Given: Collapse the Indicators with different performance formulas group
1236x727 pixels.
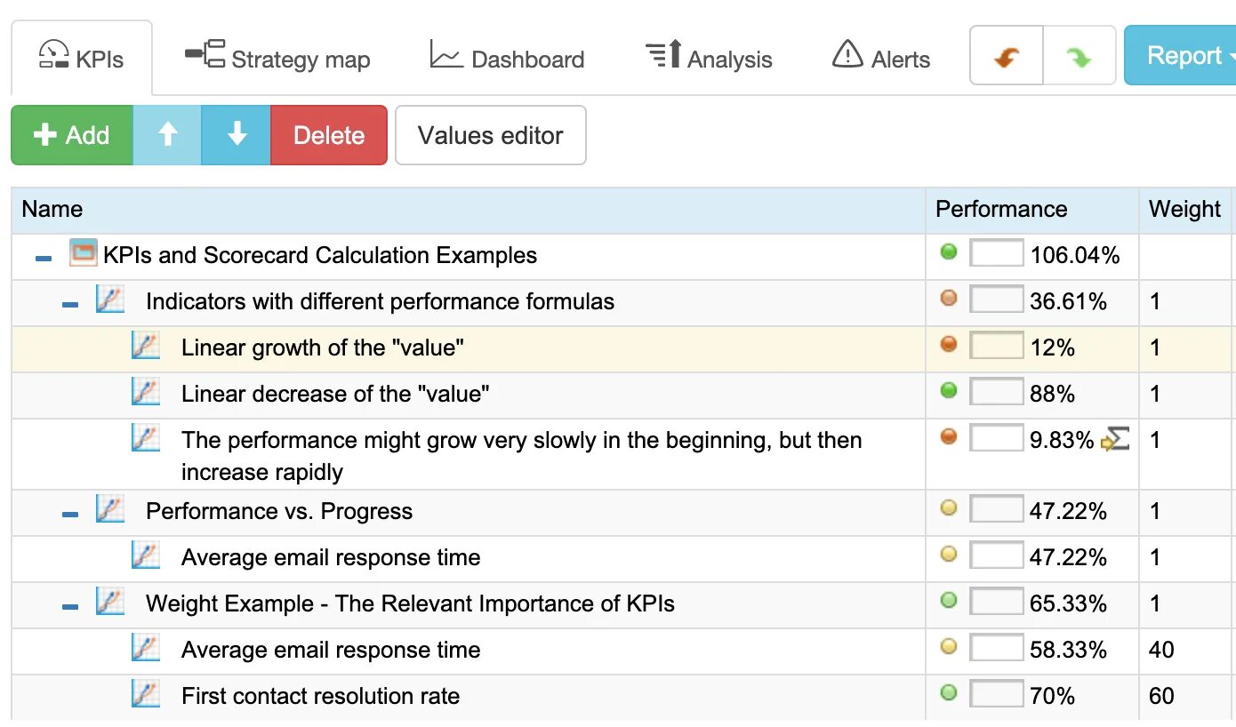Looking at the screenshot, I should coord(70,304).
